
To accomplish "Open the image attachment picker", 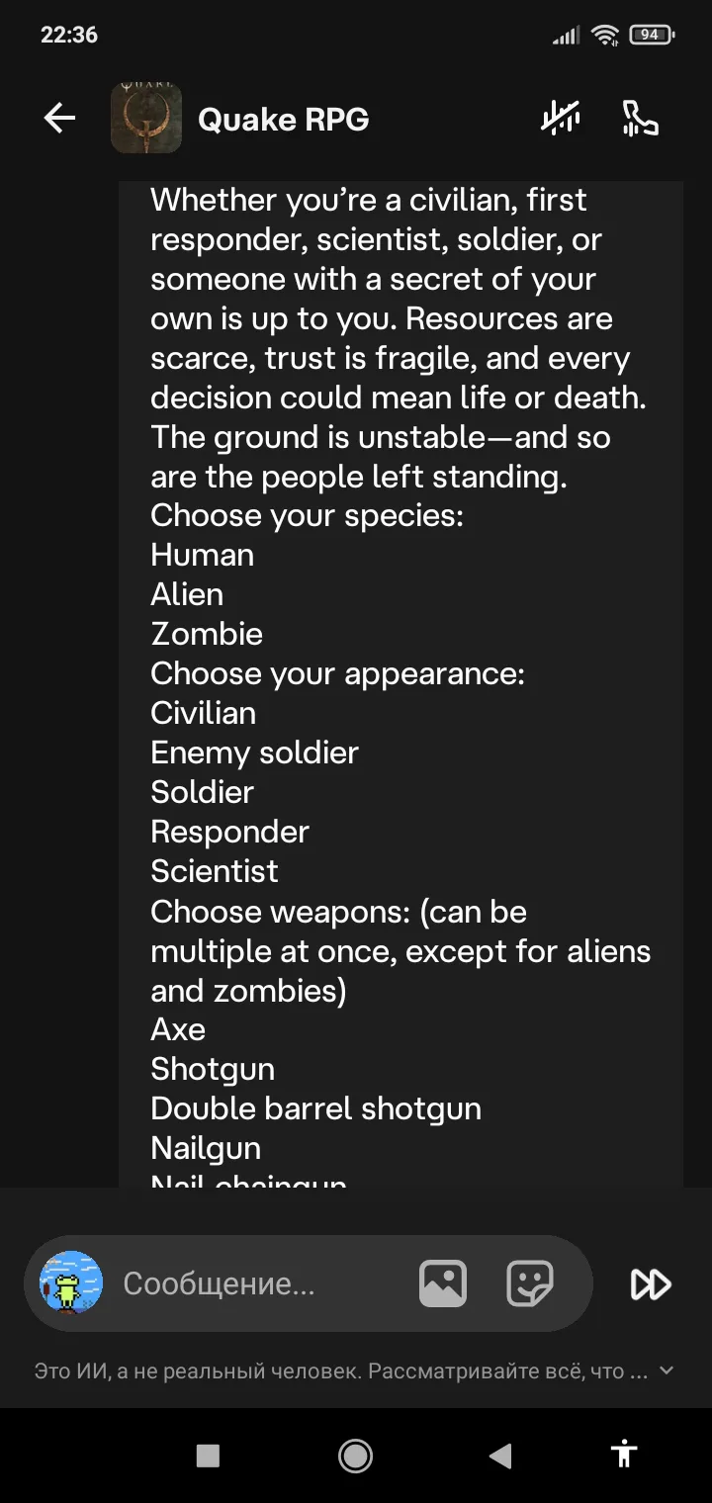I will point(442,1283).
